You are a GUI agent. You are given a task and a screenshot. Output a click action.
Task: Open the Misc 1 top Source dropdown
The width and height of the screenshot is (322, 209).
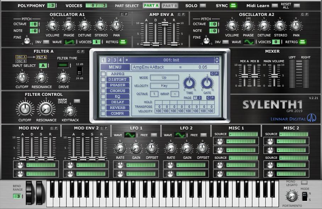click(243, 134)
